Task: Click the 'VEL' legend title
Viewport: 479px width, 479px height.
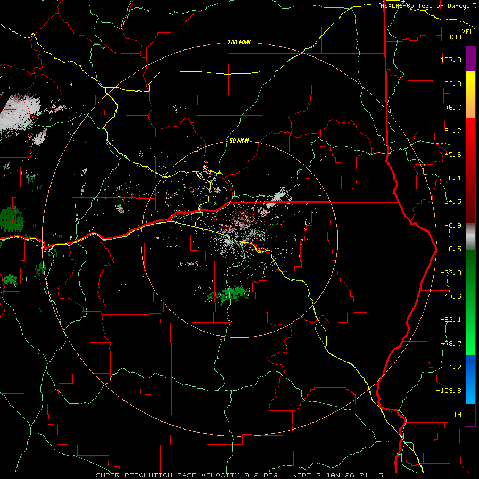Action: [467, 32]
